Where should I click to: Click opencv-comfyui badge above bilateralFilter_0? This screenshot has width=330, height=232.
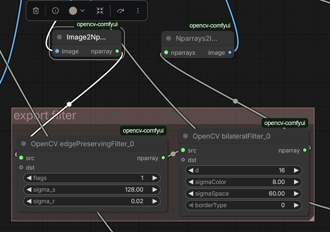pyautogui.click(x=285, y=123)
